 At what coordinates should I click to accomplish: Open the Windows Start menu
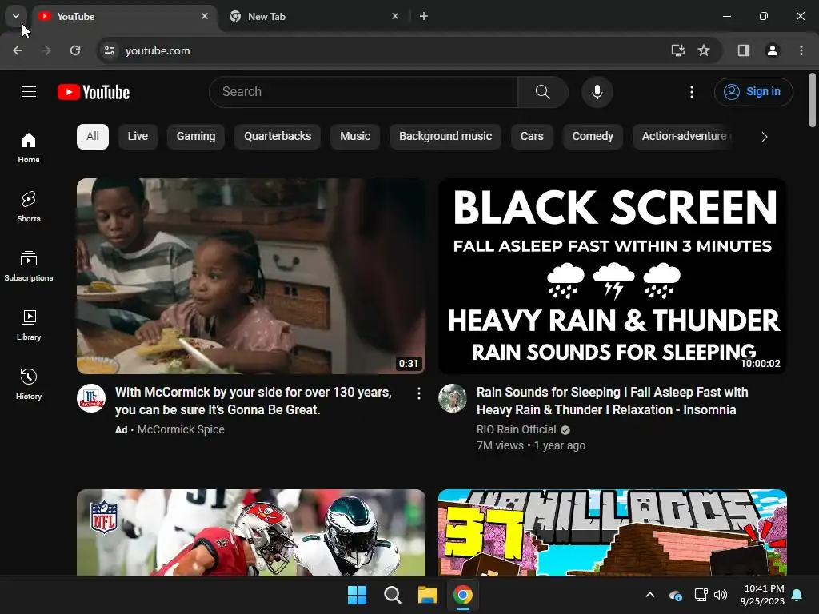(358, 595)
